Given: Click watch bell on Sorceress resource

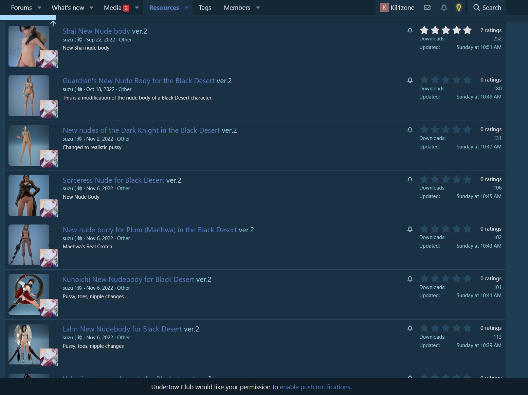Looking at the screenshot, I should pos(410,180).
